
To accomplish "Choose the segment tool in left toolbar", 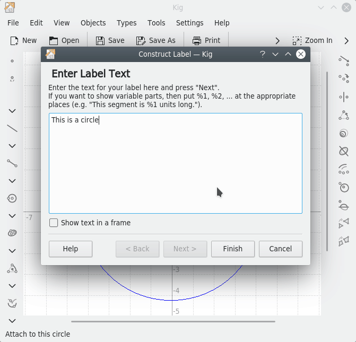I will pos(12,163).
